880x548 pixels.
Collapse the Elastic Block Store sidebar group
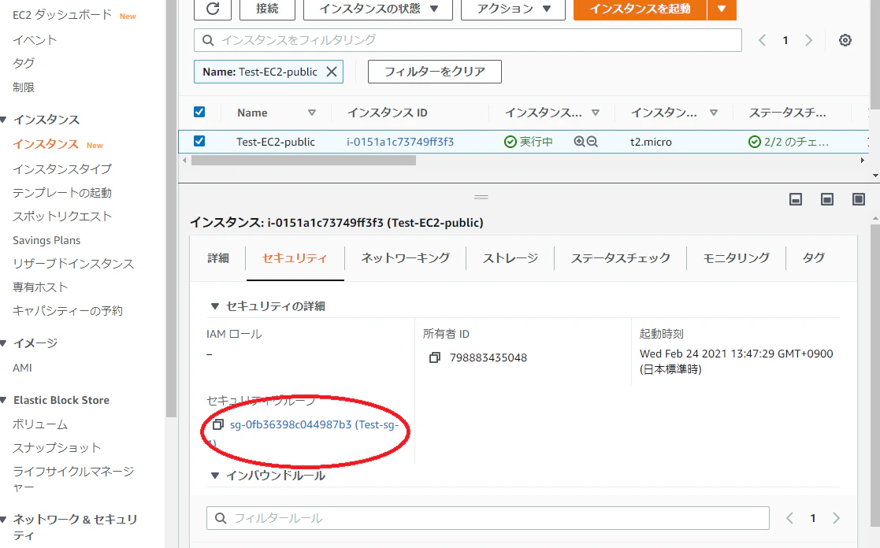pyautogui.click(x=4, y=400)
